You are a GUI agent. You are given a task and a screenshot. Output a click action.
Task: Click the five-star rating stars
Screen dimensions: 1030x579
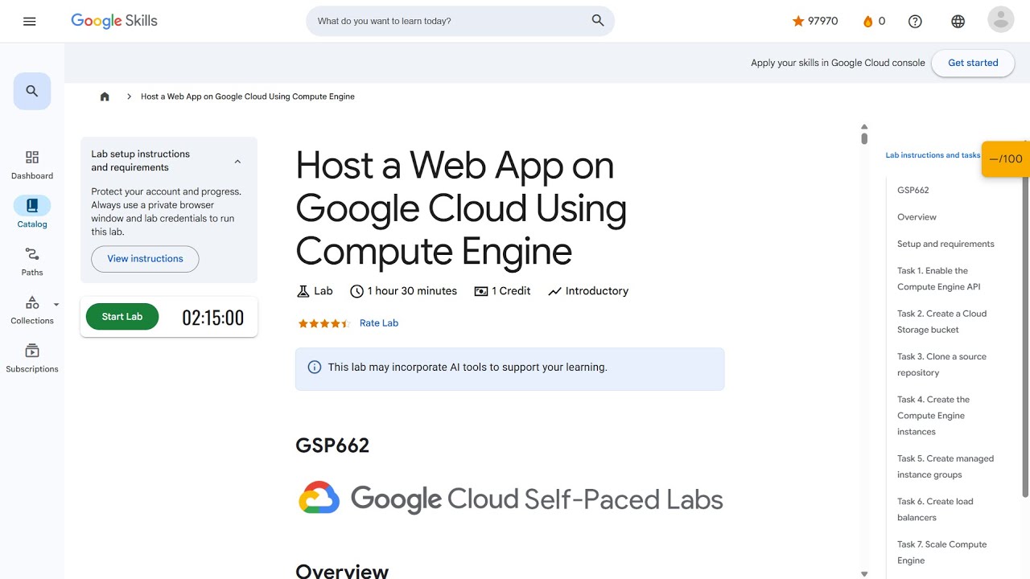click(324, 323)
